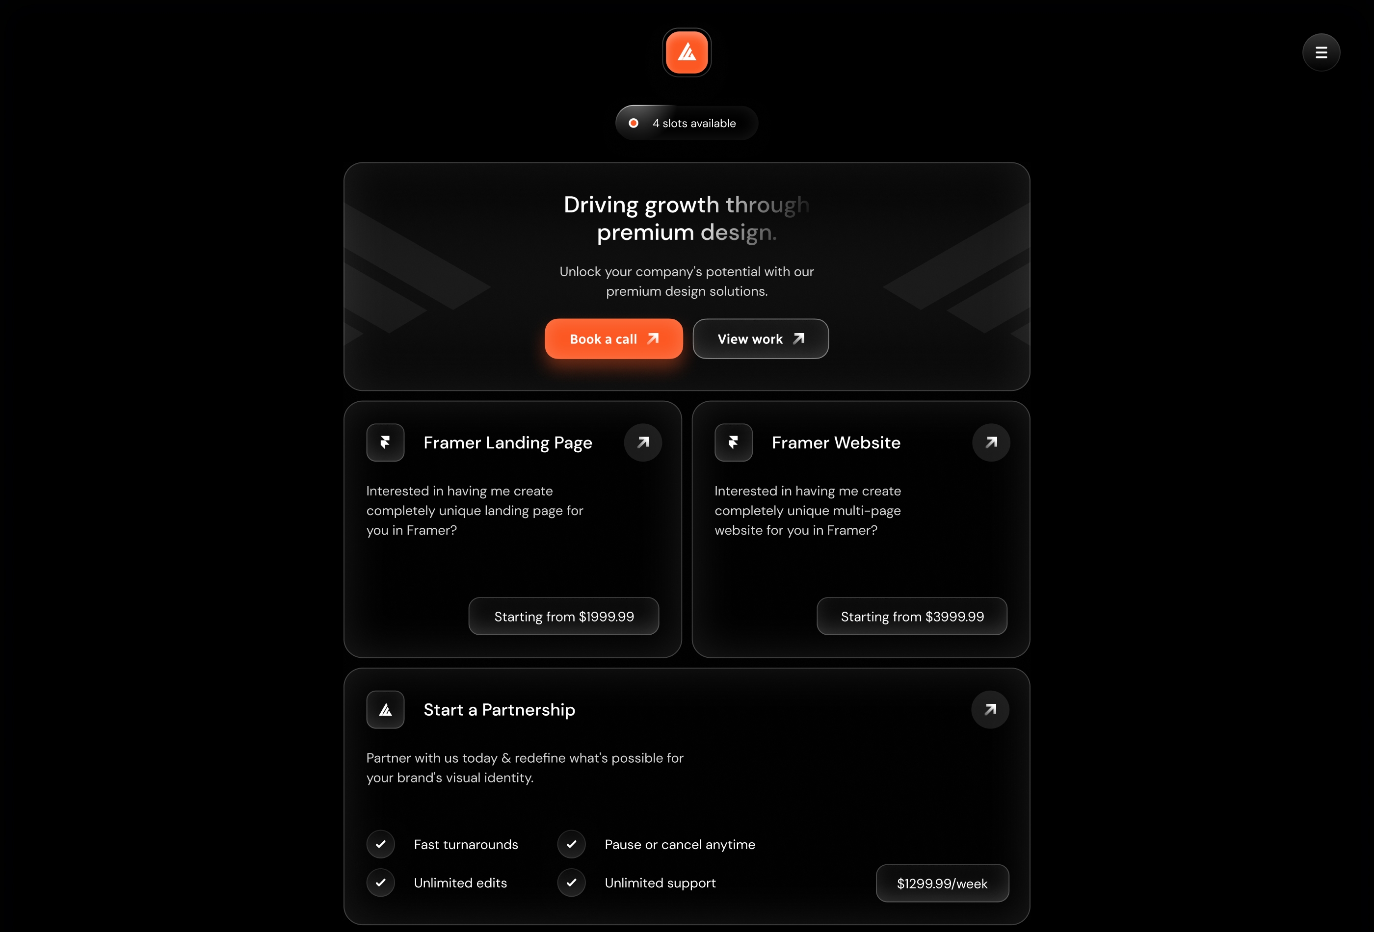The image size is (1374, 932).
Task: Click the Framer icon on Website card
Action: click(733, 442)
